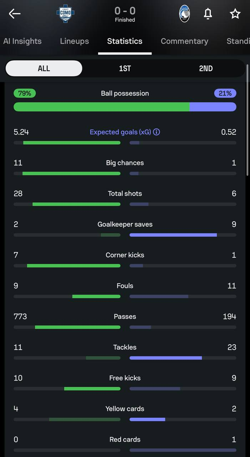This screenshot has width=250, height=457.
Task: Tap the 0 - 0 Finished score
Action: (x=125, y=14)
